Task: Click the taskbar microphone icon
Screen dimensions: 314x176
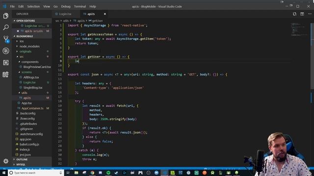Action: 61,173
